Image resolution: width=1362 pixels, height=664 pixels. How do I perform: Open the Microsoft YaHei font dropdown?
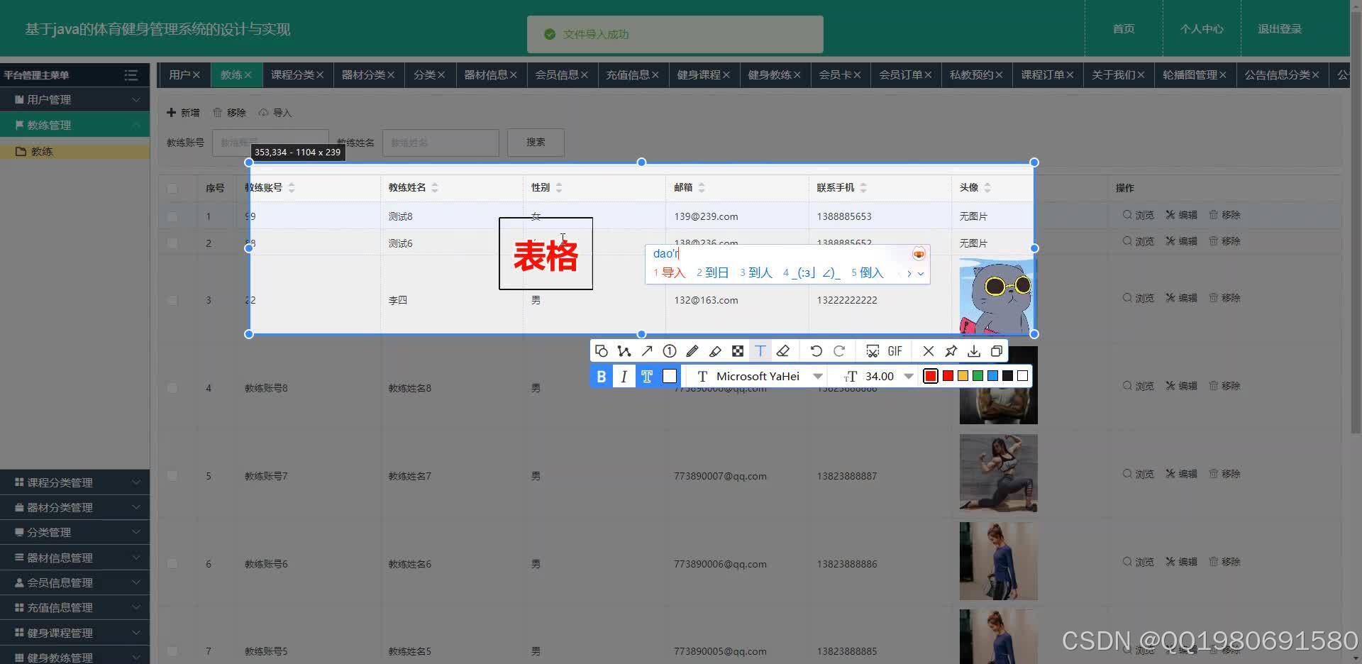[817, 376]
